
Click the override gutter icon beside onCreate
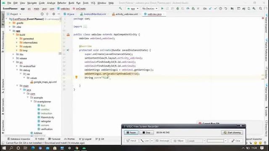pyautogui.click(x=68, y=50)
